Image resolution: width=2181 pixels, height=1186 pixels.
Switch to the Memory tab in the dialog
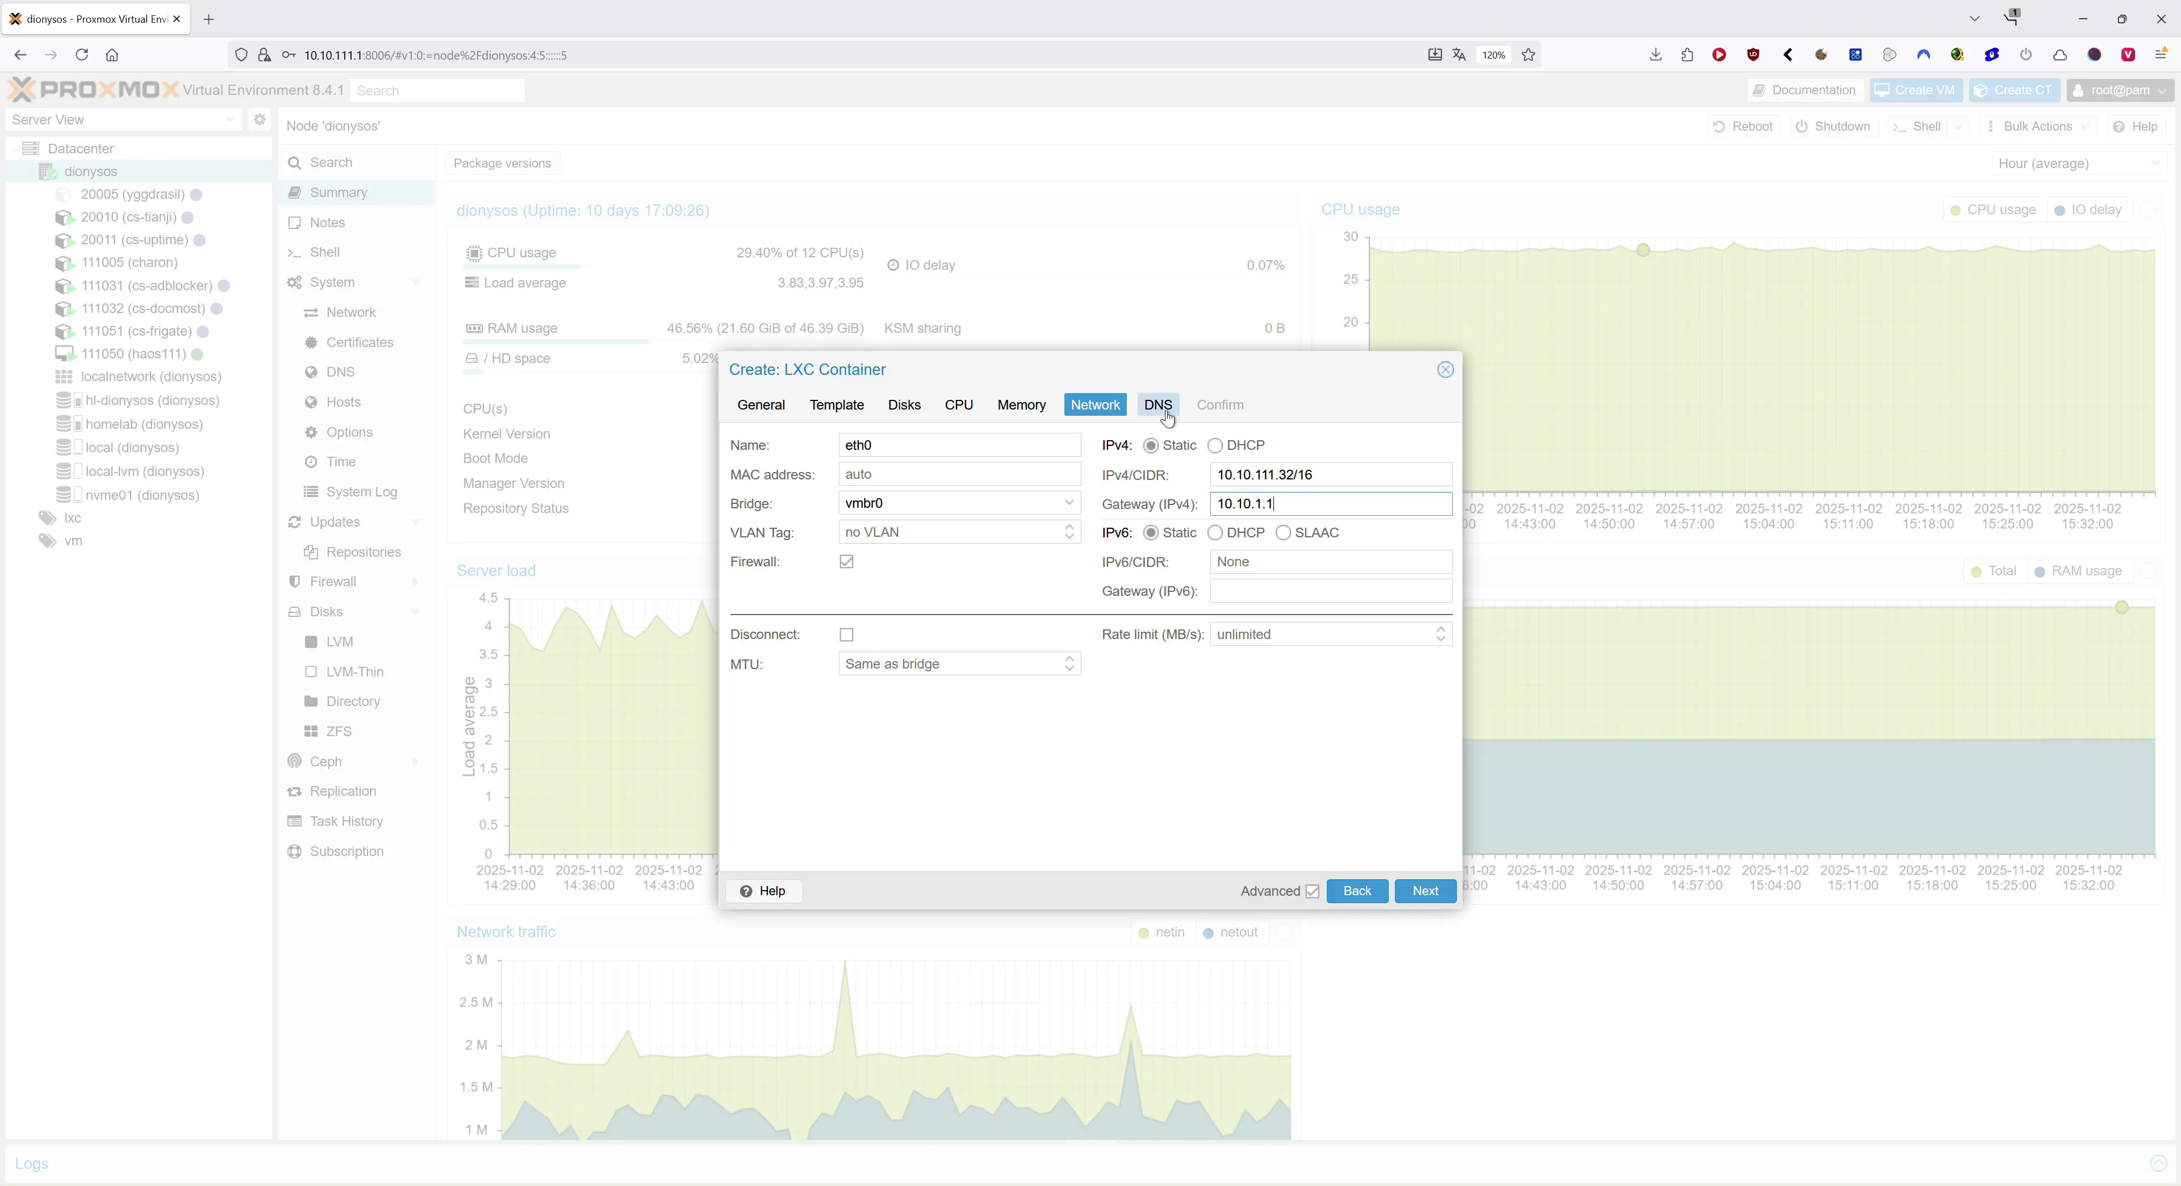pyautogui.click(x=1021, y=404)
